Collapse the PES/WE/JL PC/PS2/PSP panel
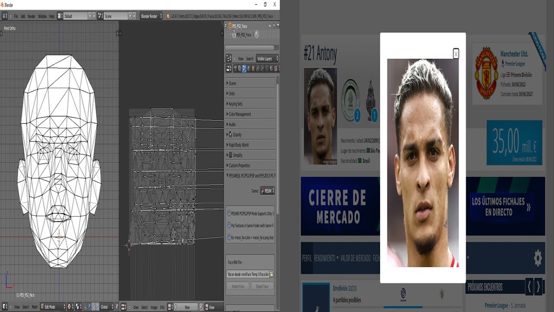 point(250,176)
